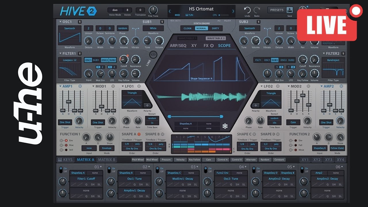Open OSC1 Sawtooth waveform selector
Image resolution: width=368 pixels, height=207 pixels.
pos(70,28)
